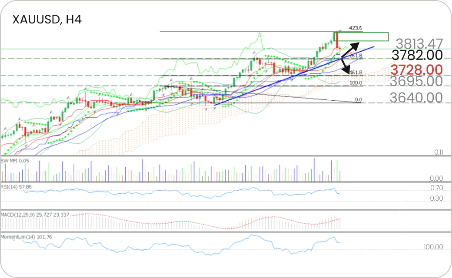Viewport: 452px width, 278px height.
Task: Click the 100.0 Fibonacci level label
Action: click(x=356, y=83)
